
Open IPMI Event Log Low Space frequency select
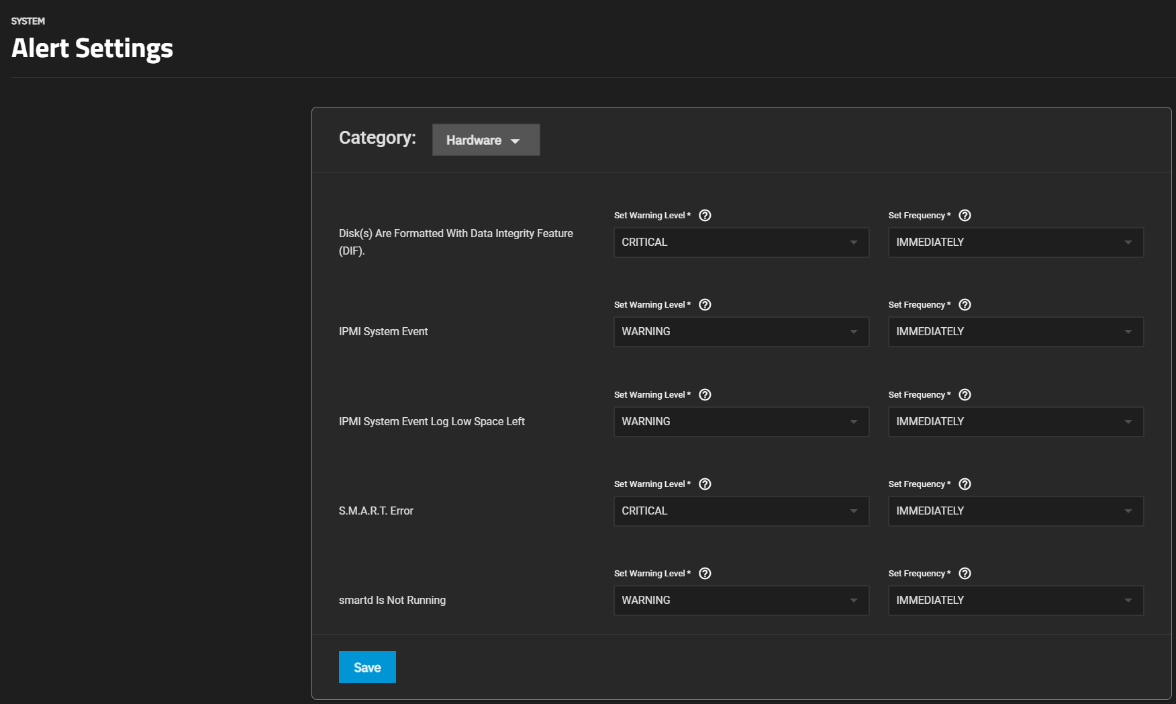point(1015,422)
